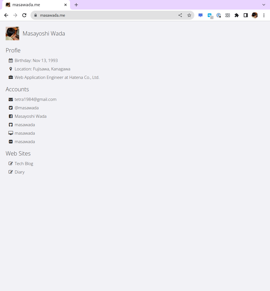The image size is (270, 291).
Task: Click Web Application Engineer at Hatena text
Action: click(57, 77)
